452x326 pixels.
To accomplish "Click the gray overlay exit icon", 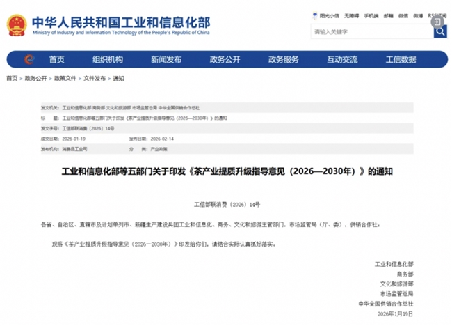I will click(x=437, y=22).
